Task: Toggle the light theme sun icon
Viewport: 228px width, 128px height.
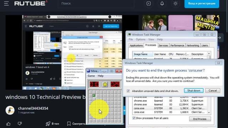Action: click(x=175, y=3)
